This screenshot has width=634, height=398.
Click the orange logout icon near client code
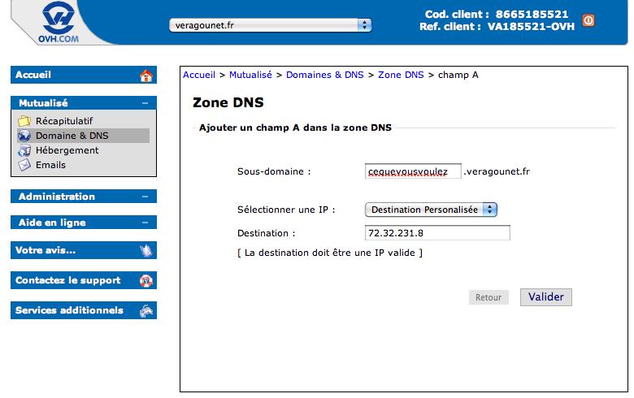pos(588,20)
